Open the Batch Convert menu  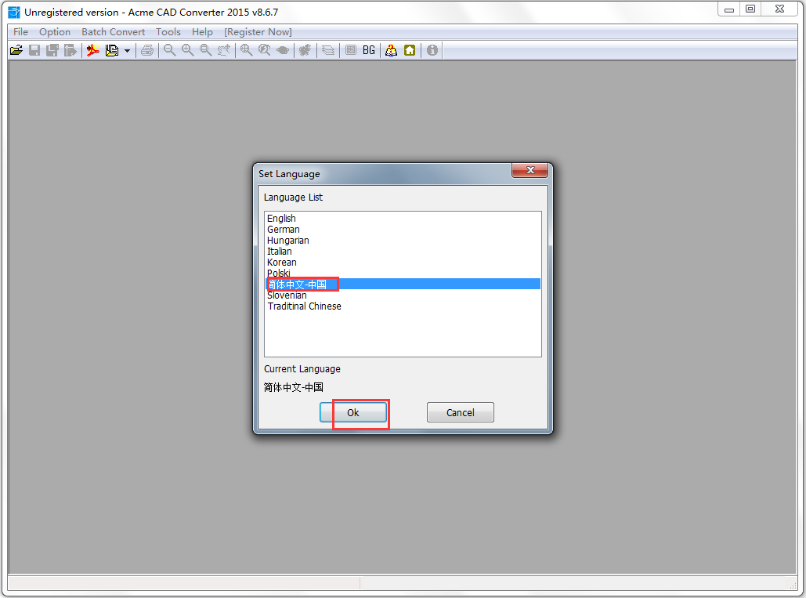pyautogui.click(x=113, y=31)
